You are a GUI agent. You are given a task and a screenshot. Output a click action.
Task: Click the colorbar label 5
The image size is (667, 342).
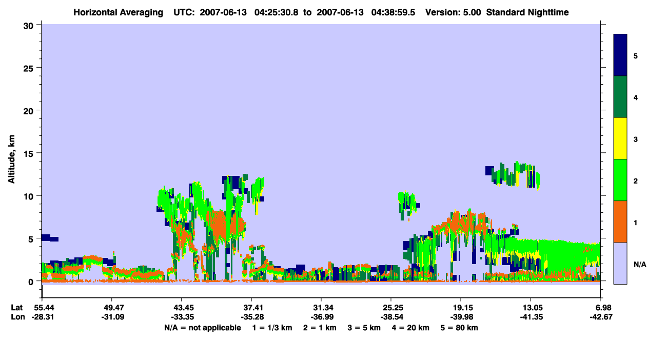[x=636, y=55]
